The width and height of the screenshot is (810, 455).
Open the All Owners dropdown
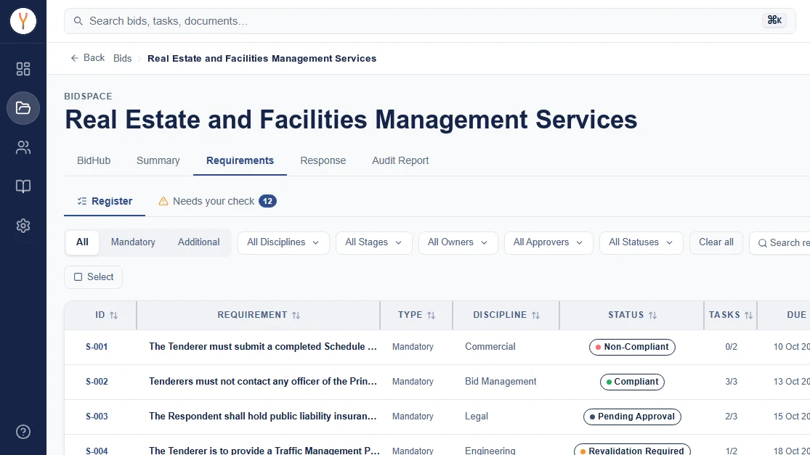pos(458,242)
